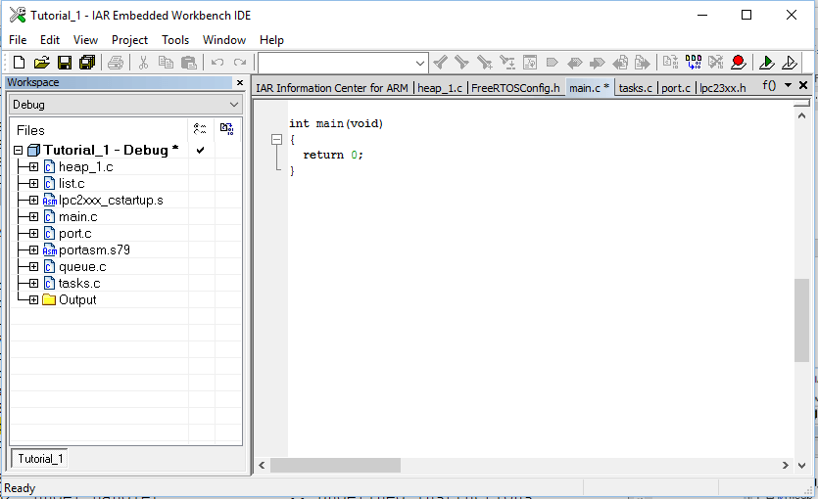
Task: Start Download and Debug with green arrow
Action: [x=767, y=63]
